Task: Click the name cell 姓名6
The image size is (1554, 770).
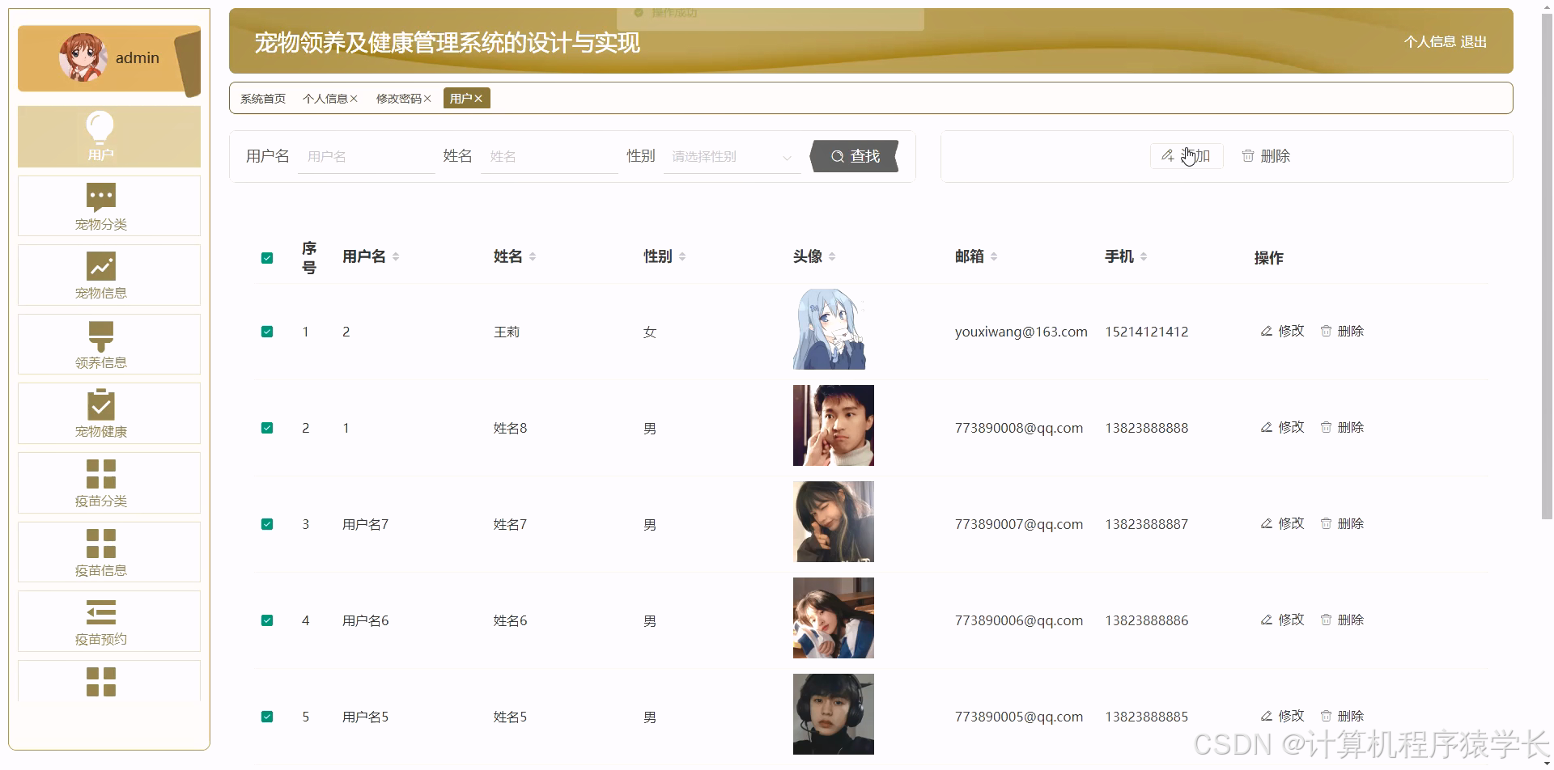Action: pyautogui.click(x=511, y=620)
